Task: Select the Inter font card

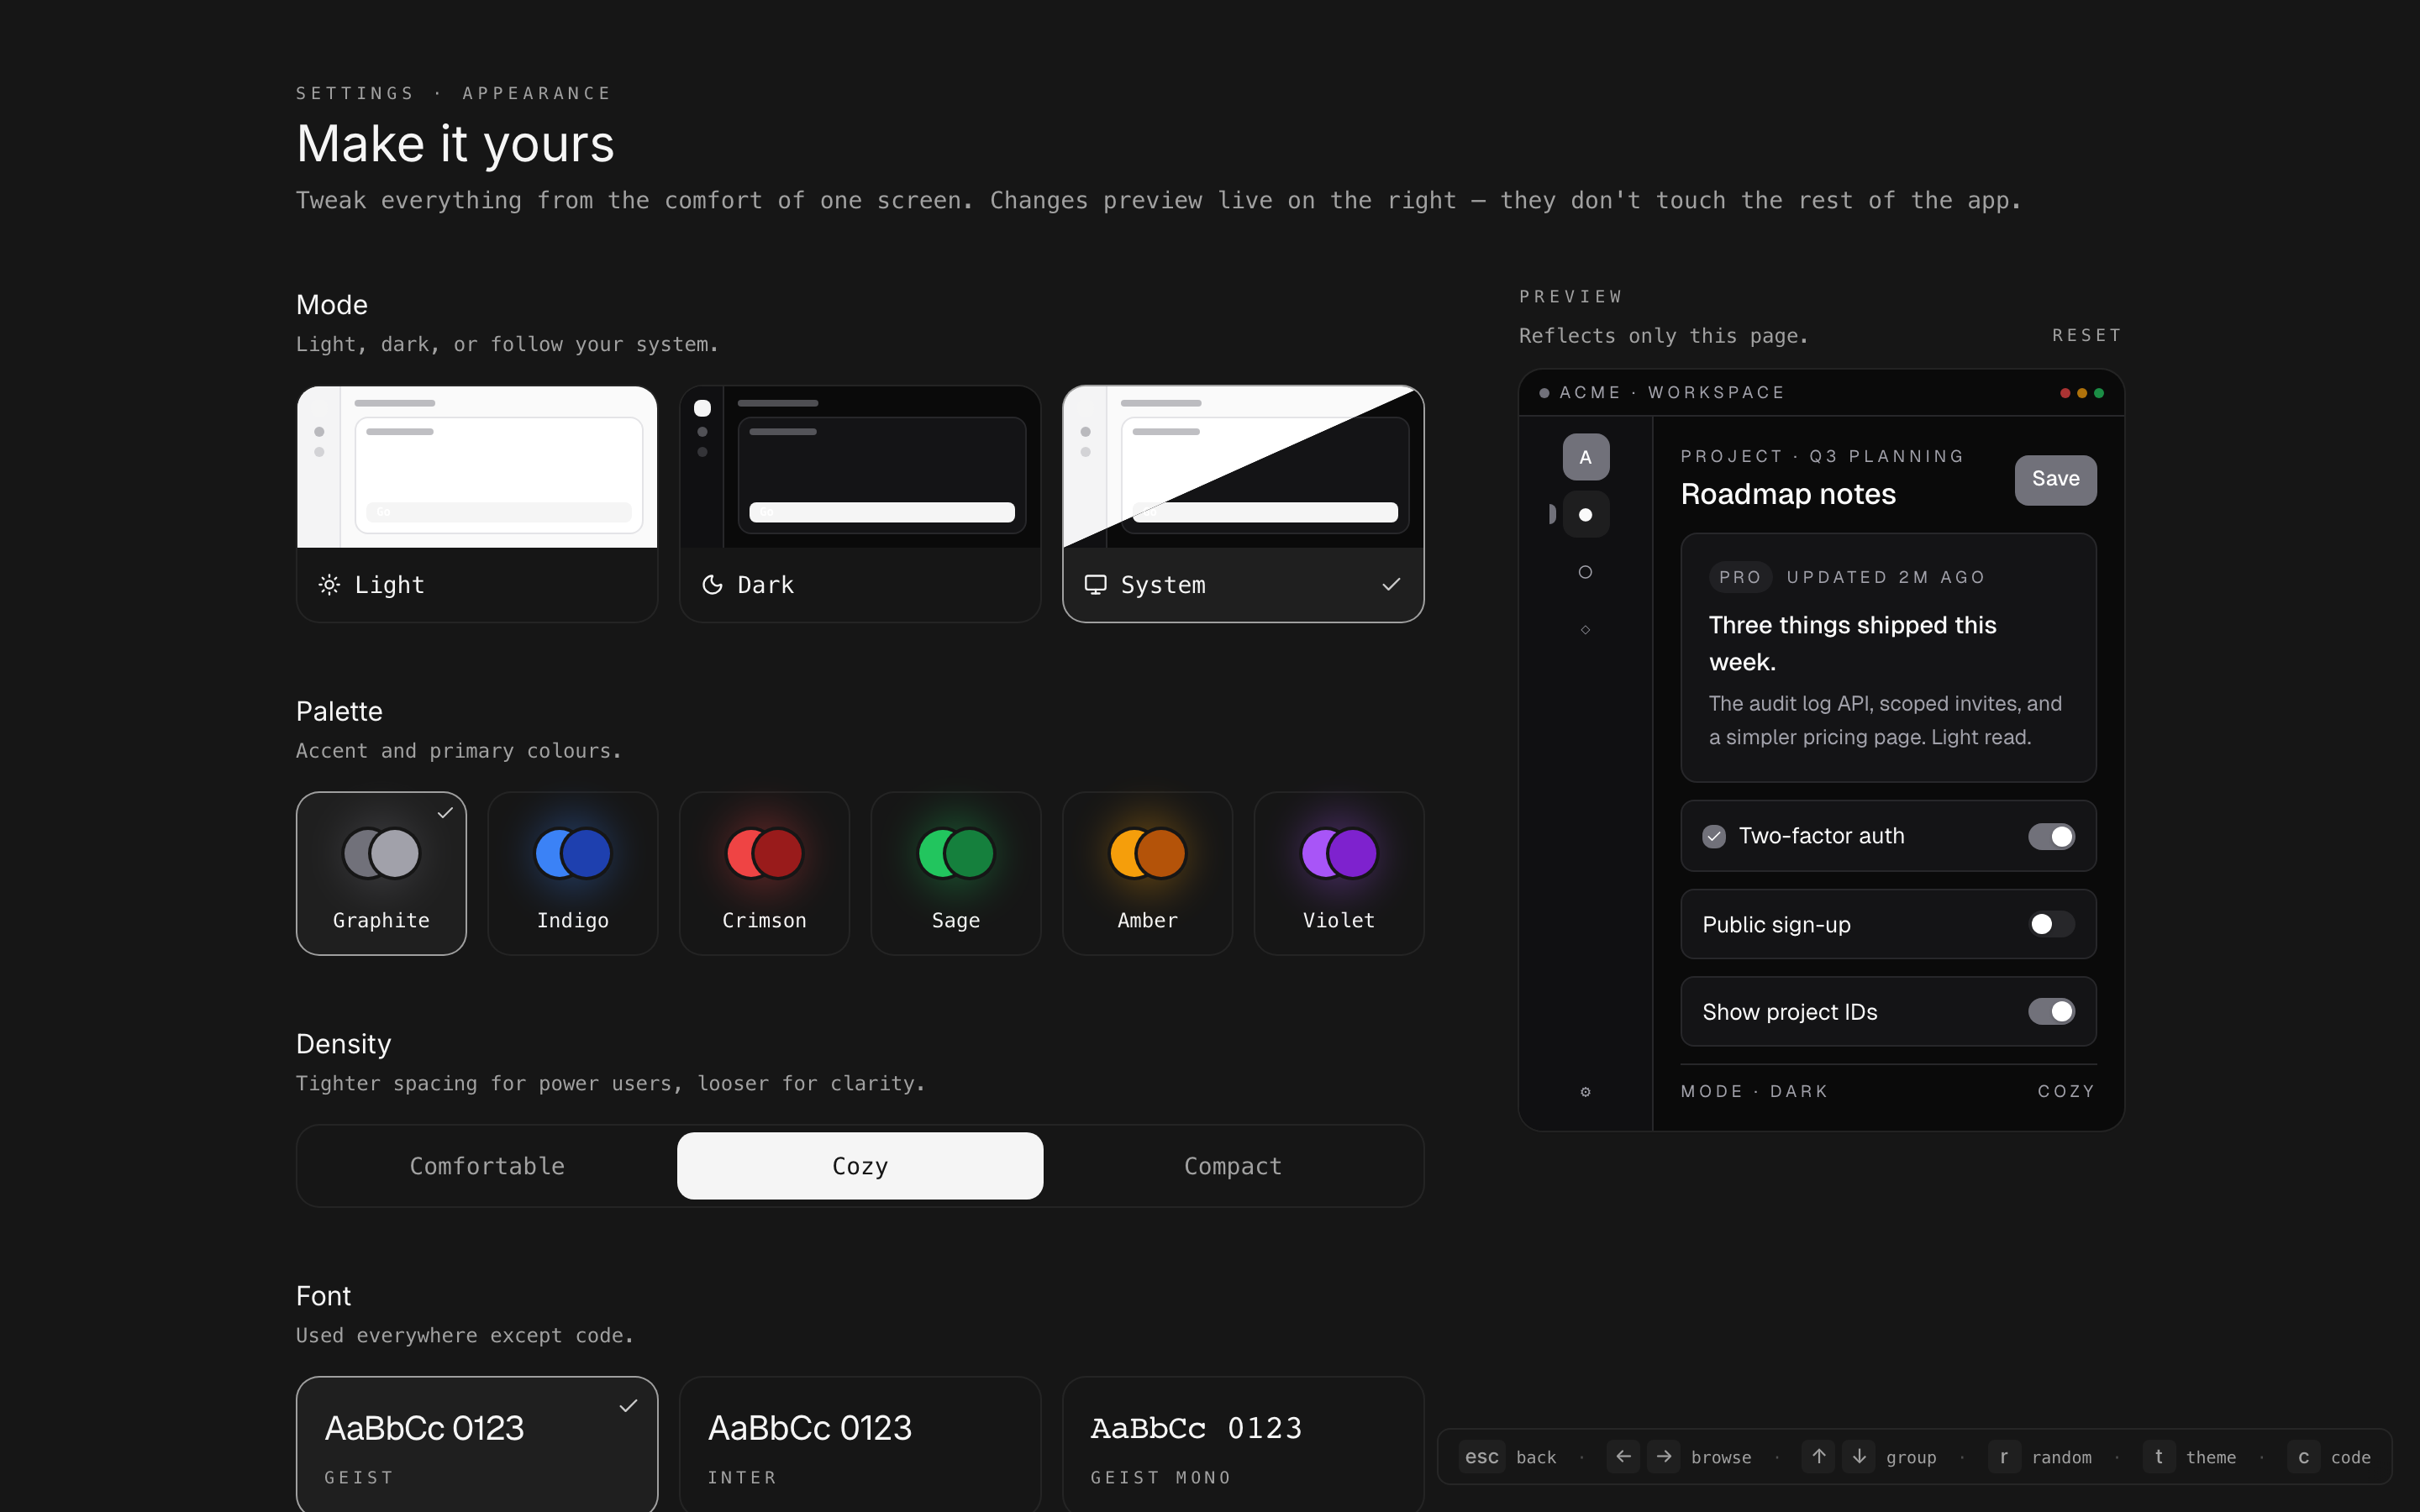Action: [x=860, y=1443]
